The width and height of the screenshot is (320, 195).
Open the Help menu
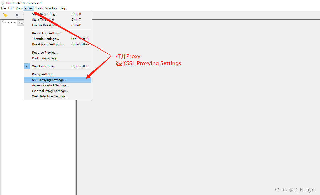63,8
